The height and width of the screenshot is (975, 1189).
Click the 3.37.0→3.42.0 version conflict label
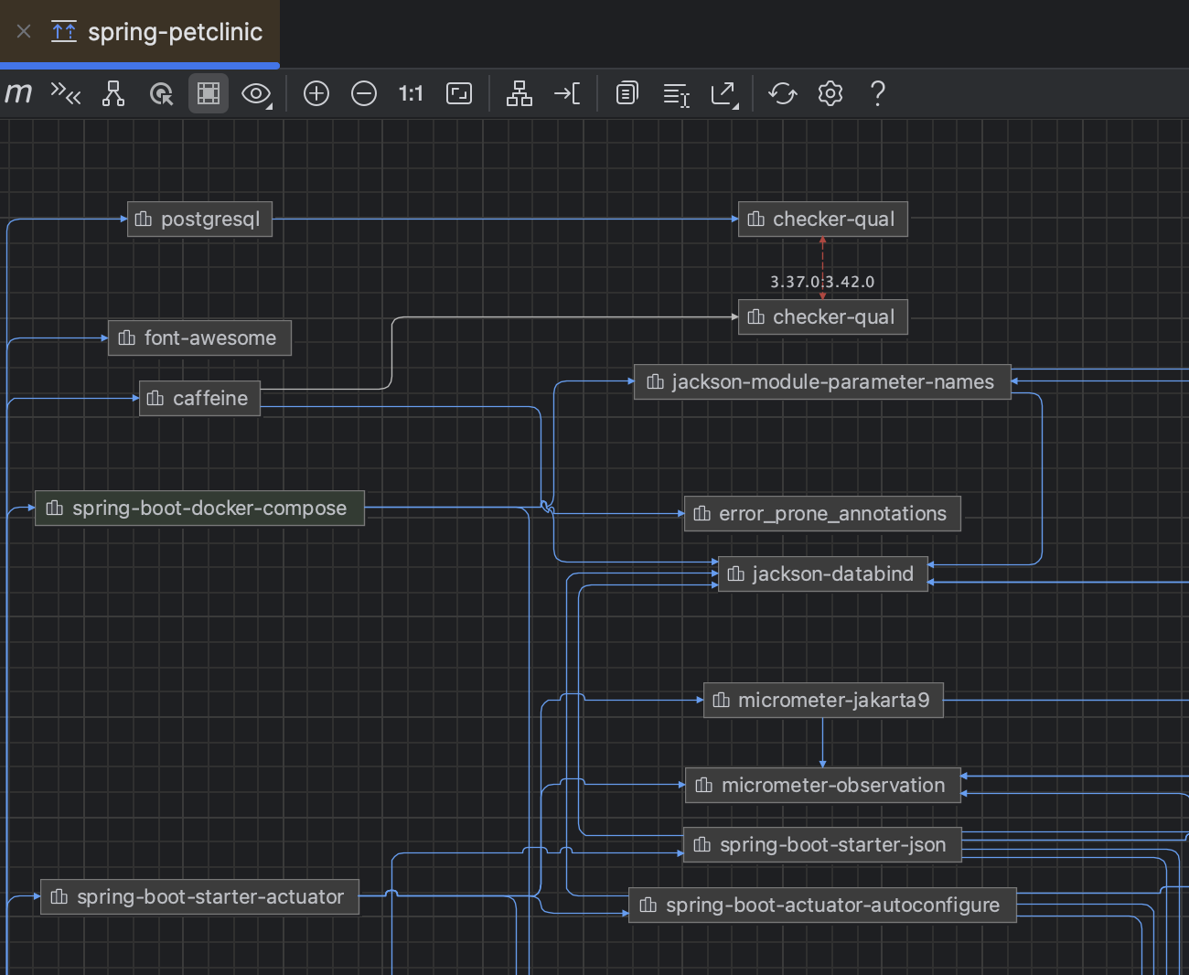coord(822,281)
